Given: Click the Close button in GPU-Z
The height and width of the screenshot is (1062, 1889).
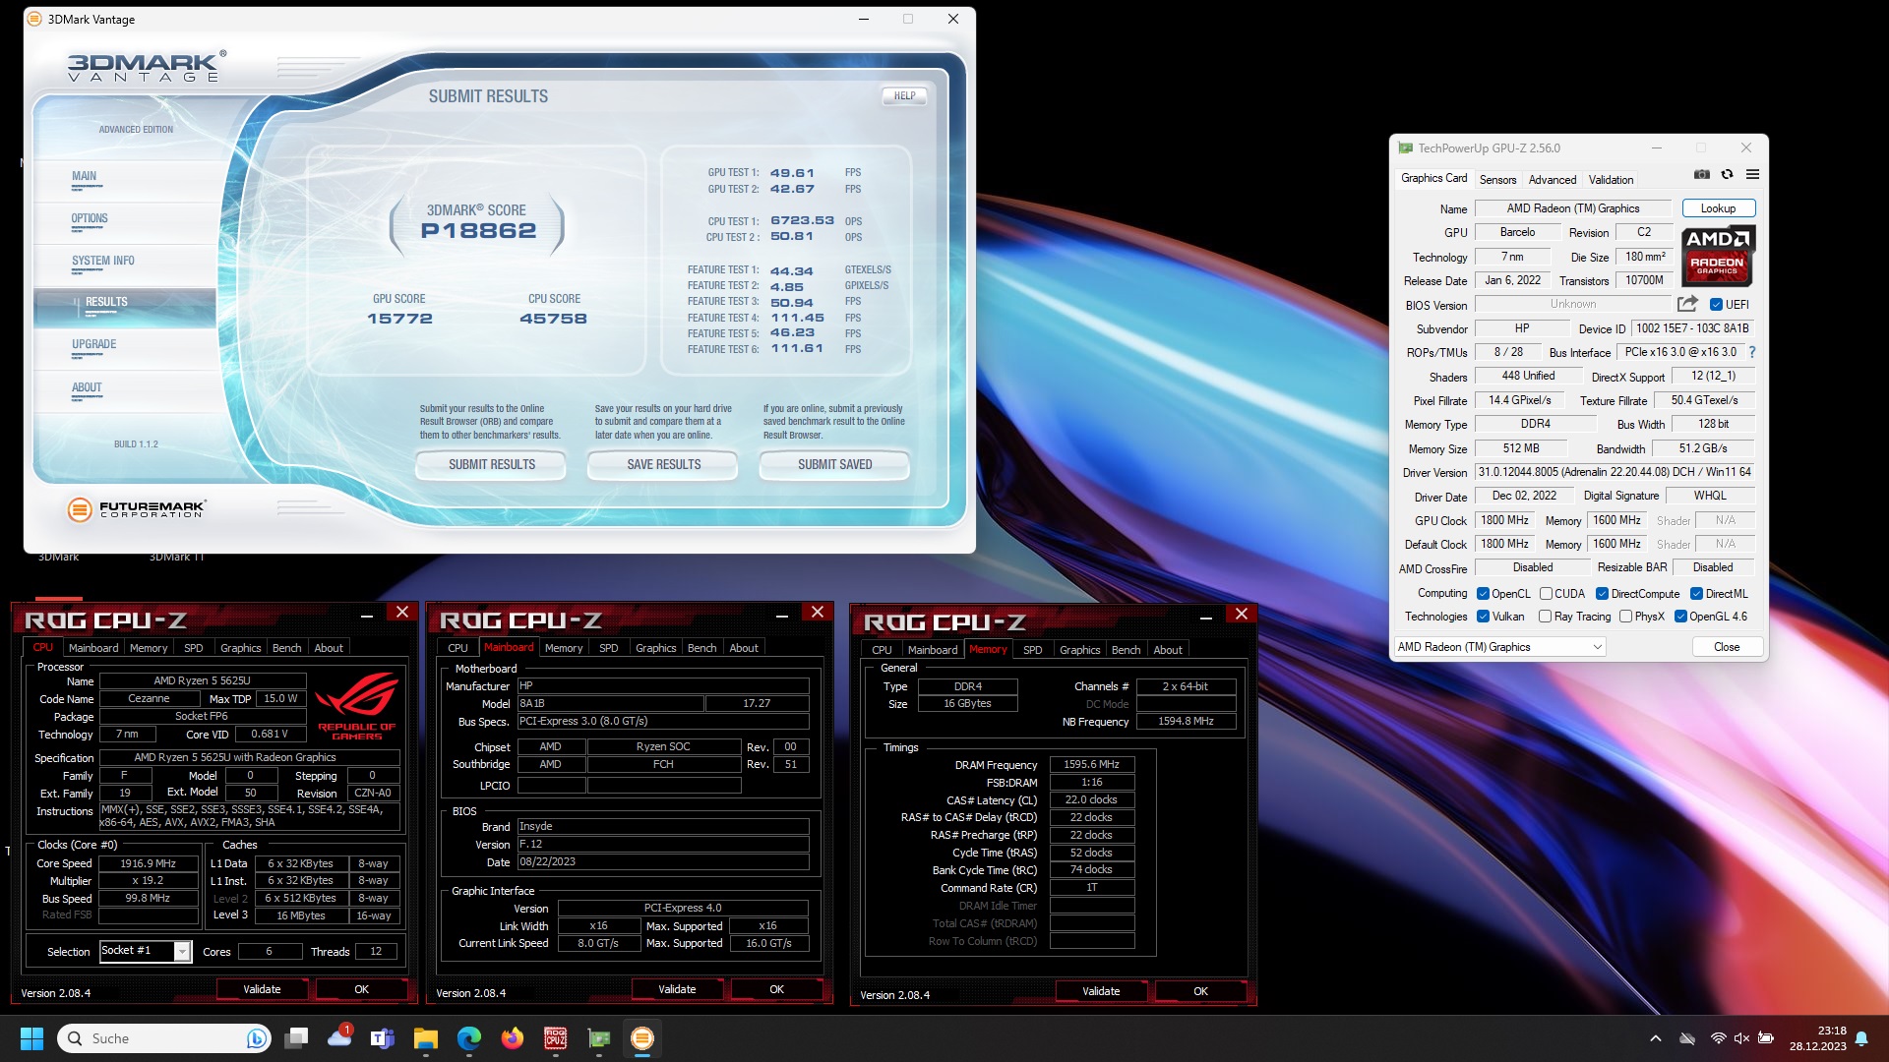Looking at the screenshot, I should tap(1727, 647).
